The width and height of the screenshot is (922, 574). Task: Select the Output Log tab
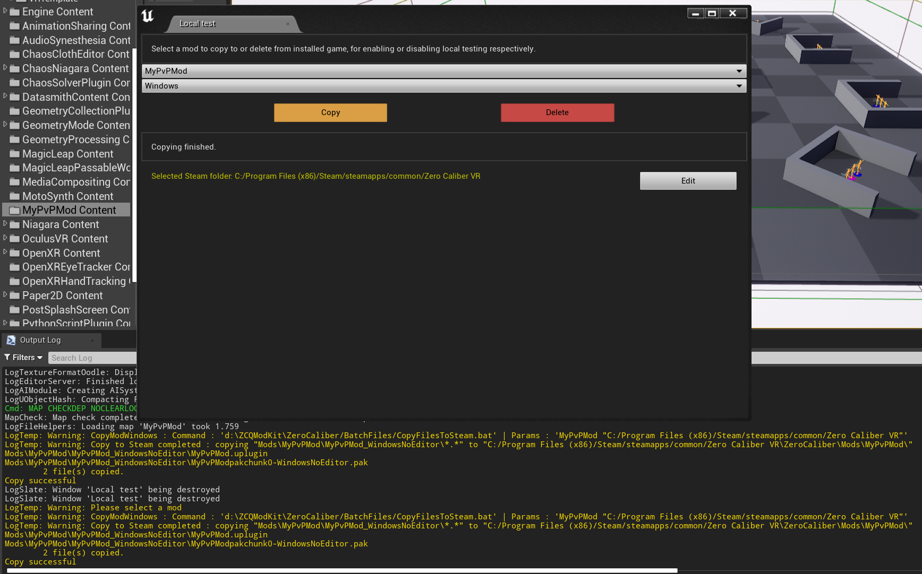[x=40, y=340]
